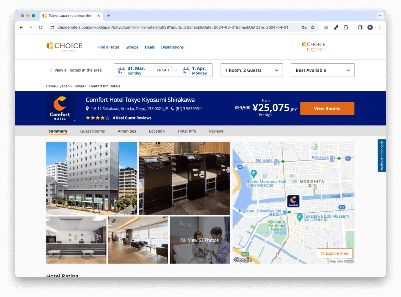
Task: Open the Choice Privileges logo link
Action: pos(314,47)
